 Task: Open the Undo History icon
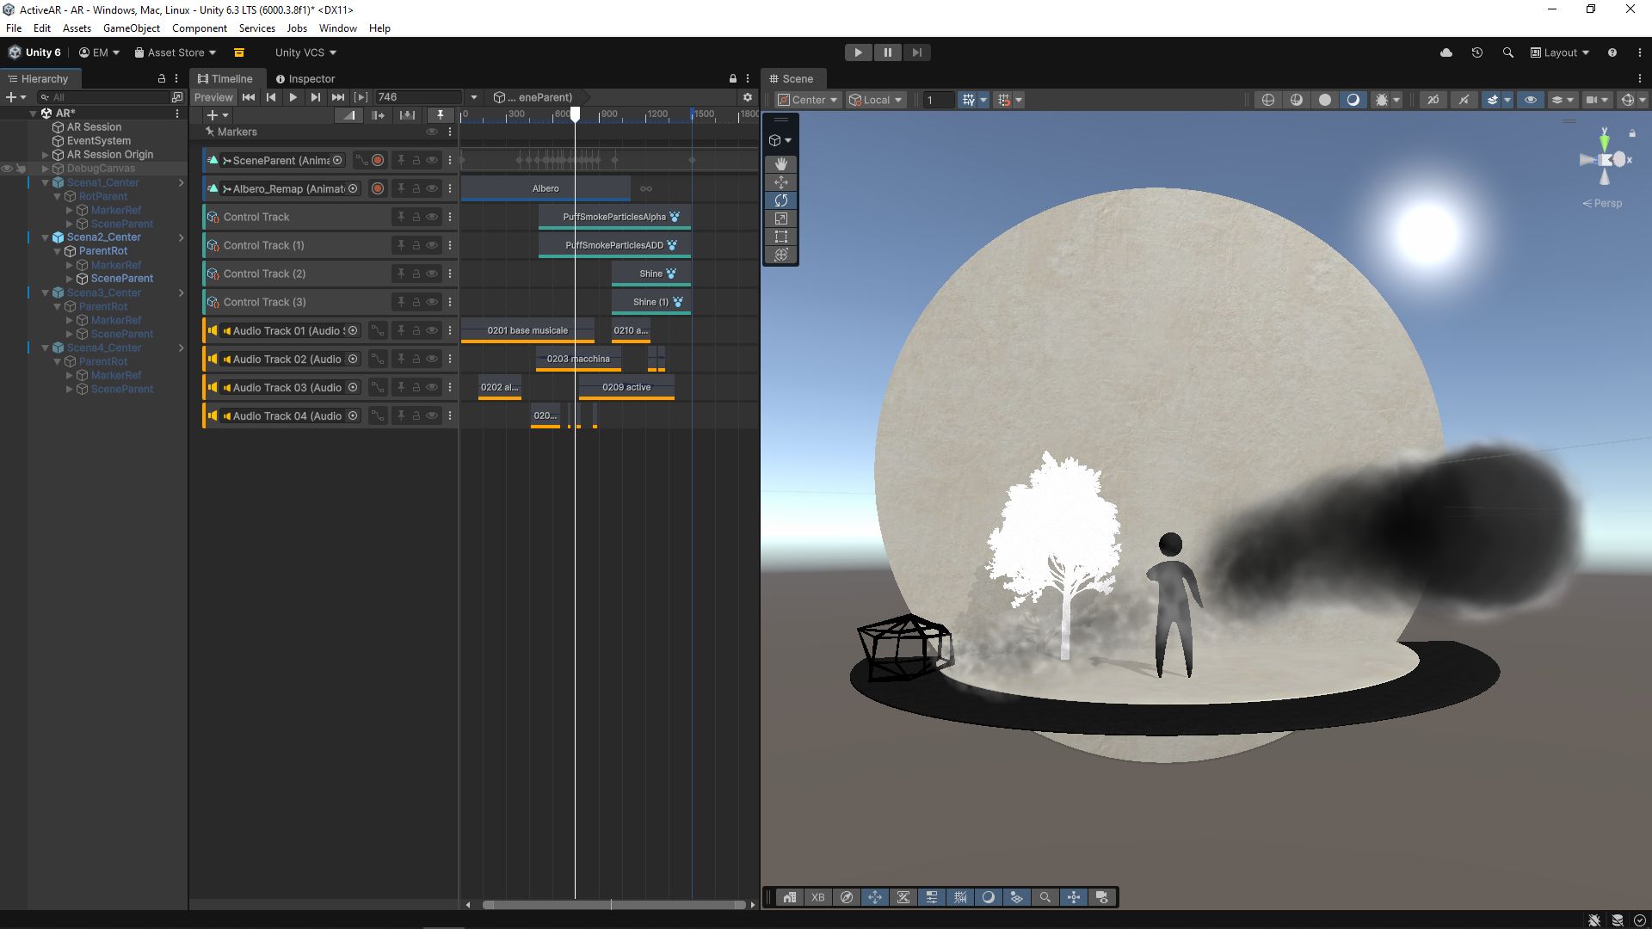[x=1476, y=52]
